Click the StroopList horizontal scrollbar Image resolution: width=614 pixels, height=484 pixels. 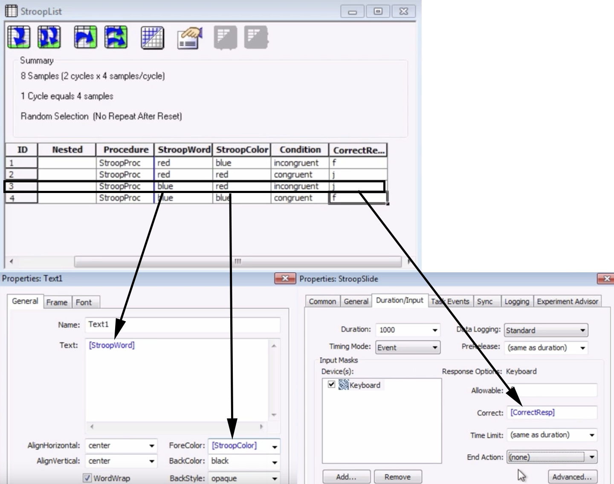(237, 261)
